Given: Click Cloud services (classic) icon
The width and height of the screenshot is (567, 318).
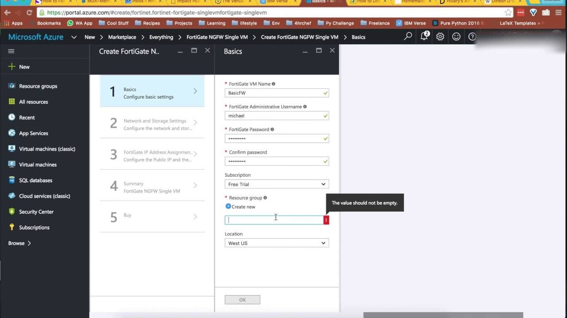Looking at the screenshot, I should [12, 196].
